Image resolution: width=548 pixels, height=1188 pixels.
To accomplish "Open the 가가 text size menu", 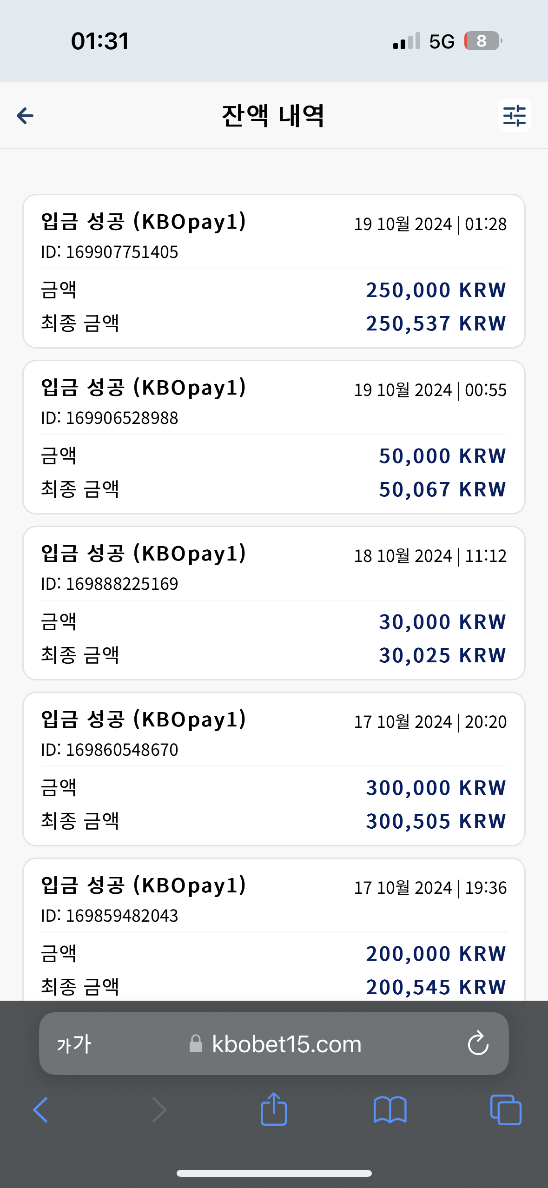I will (x=74, y=1044).
